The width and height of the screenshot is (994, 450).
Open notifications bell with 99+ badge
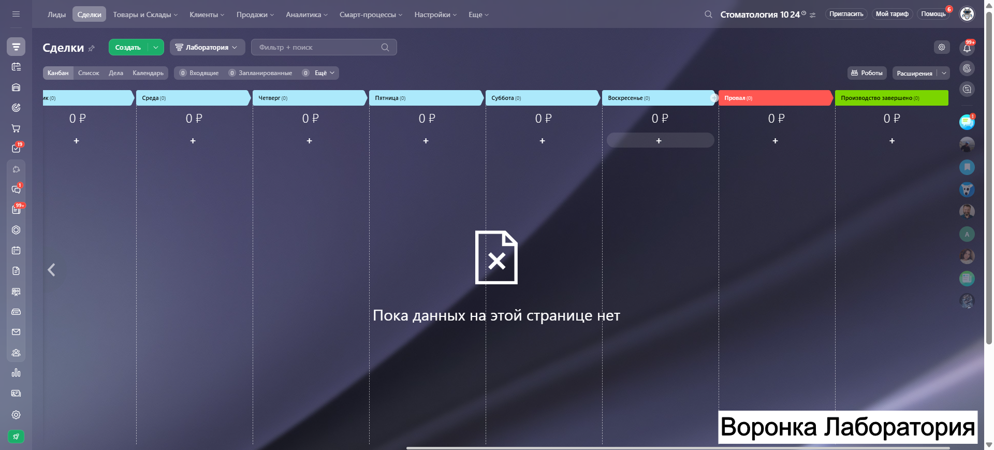point(967,48)
